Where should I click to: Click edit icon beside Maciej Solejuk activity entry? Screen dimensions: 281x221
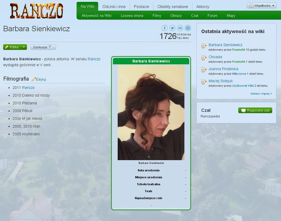pyautogui.click(x=204, y=82)
